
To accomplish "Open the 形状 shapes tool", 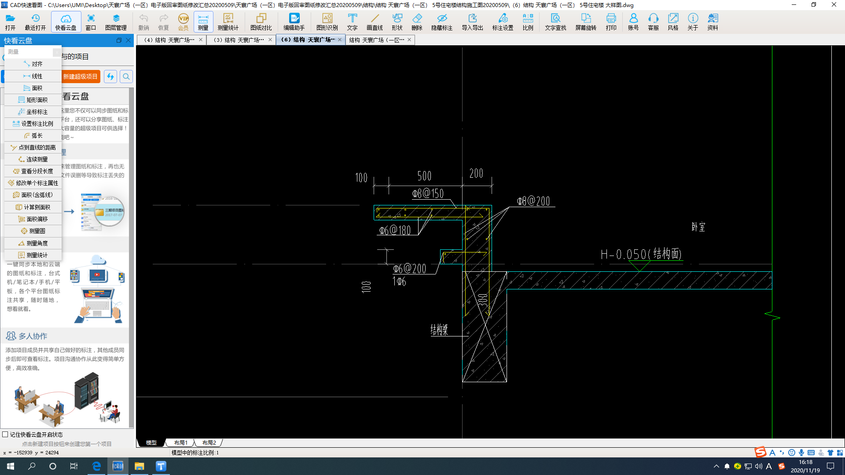I will coord(397,22).
